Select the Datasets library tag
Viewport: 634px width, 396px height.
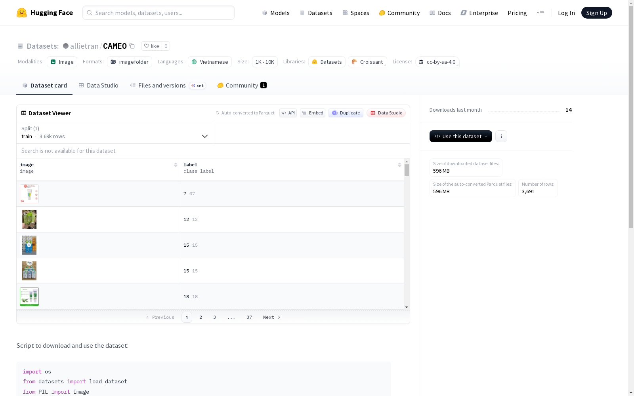point(327,62)
